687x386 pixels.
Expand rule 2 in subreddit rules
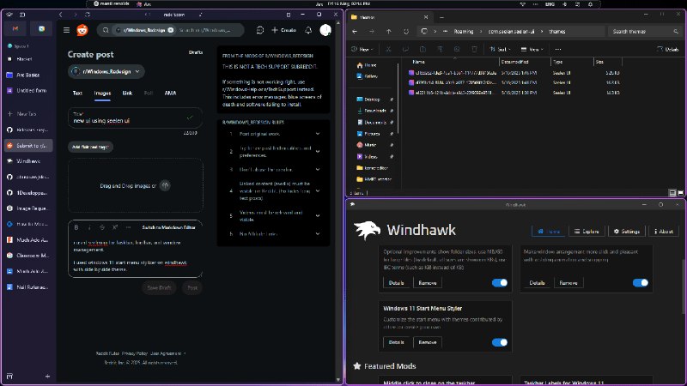click(318, 152)
